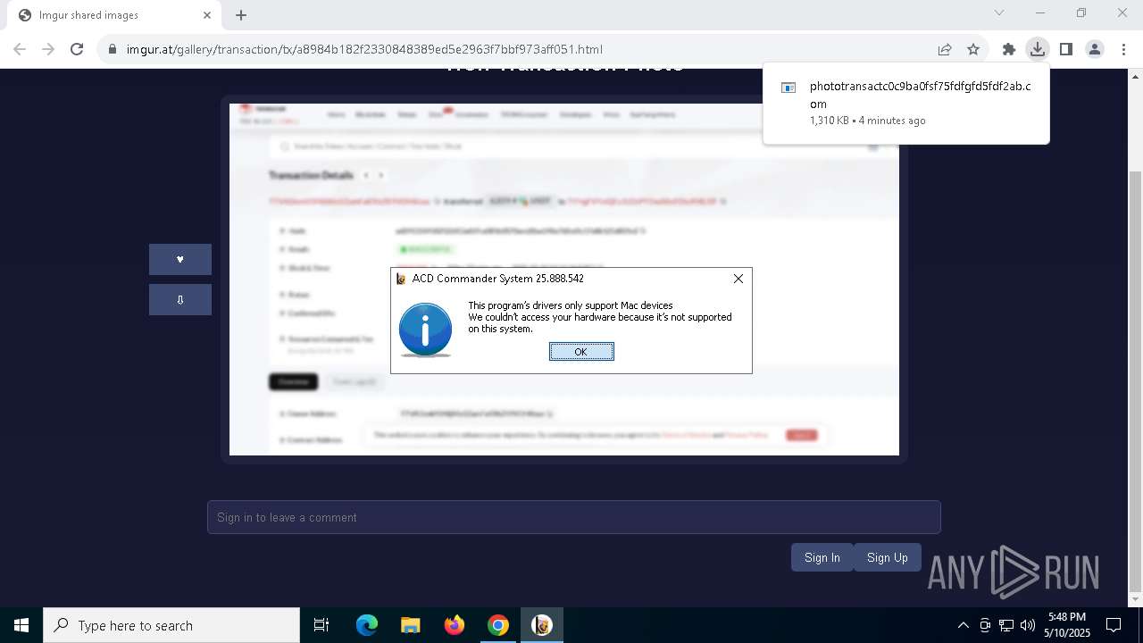Screen dimensions: 1143x643
Task: Open the tab search dropdown chevron
Action: [999, 13]
